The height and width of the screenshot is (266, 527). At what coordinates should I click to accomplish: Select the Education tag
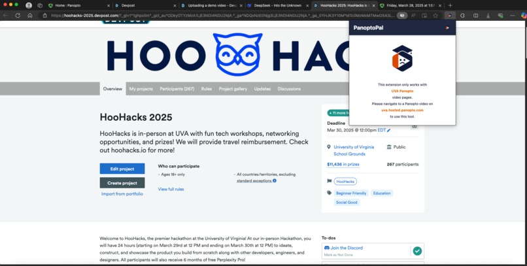(x=382, y=193)
